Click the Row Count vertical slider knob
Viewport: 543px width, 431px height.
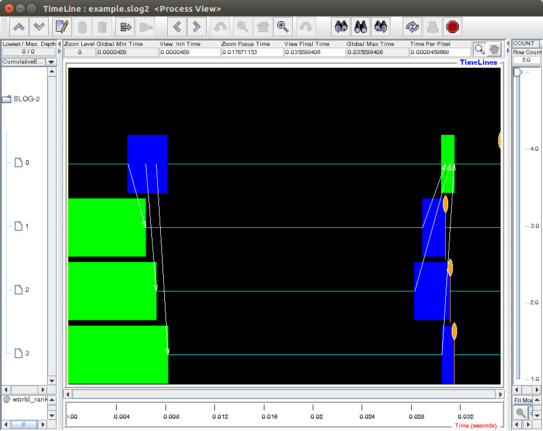(x=518, y=72)
